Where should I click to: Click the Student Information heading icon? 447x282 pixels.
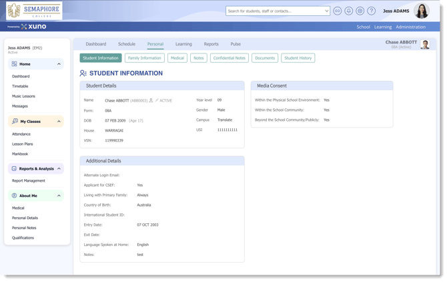[x=83, y=74]
